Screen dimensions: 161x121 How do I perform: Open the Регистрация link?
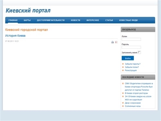(x=131, y=70)
